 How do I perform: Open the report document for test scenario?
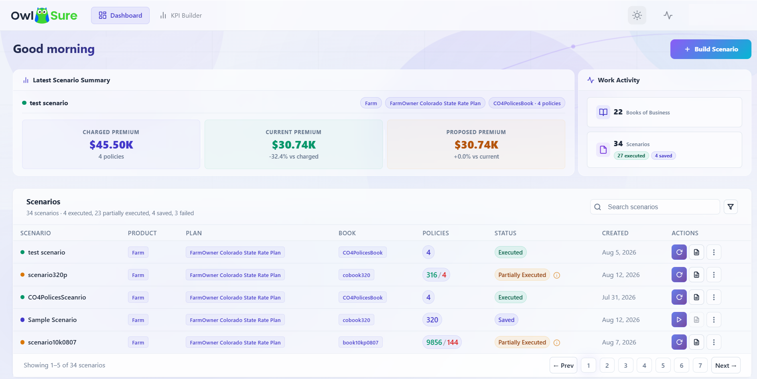[696, 252]
